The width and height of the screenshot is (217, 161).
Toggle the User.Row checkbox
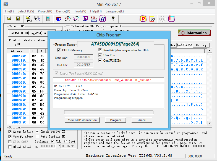coord(100,55)
